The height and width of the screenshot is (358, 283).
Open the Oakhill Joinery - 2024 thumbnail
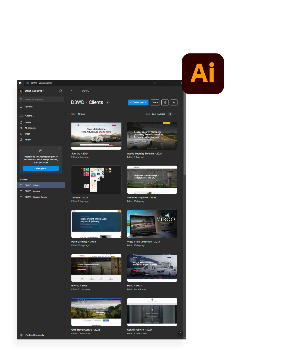point(152,312)
